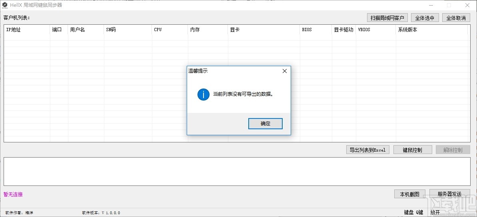
Task: Minimize the HellX window
Action: tap(431, 5)
